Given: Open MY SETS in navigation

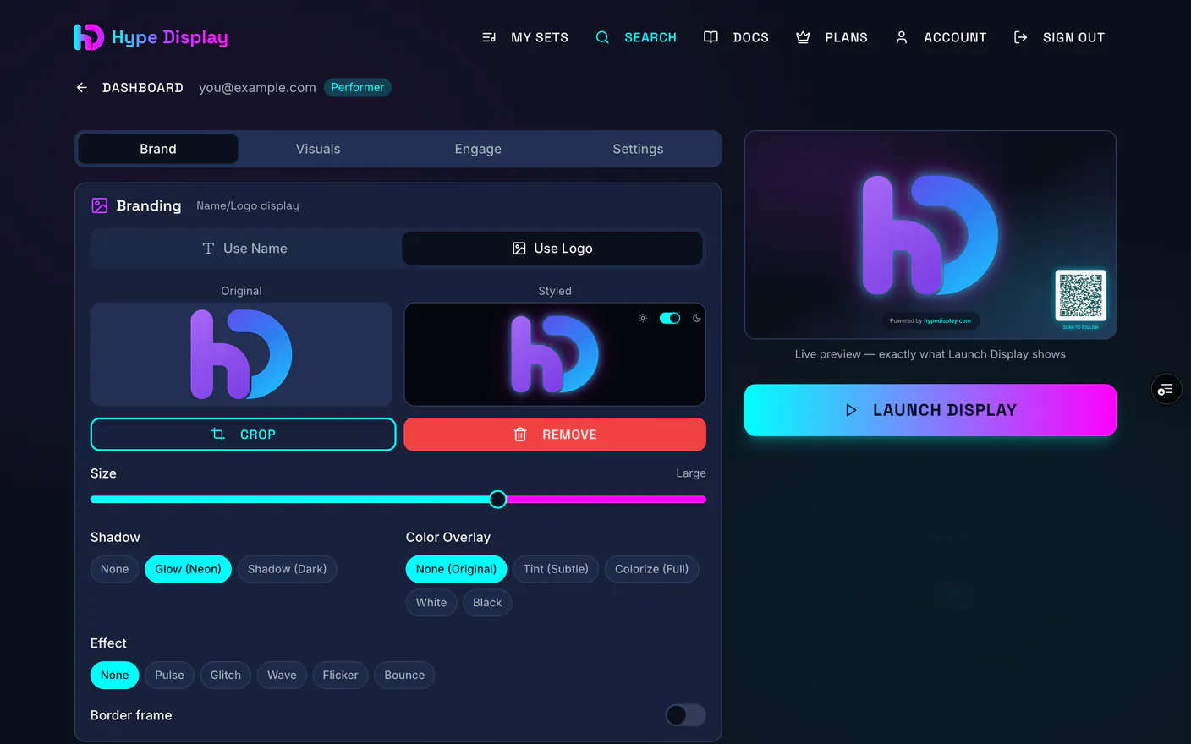Looking at the screenshot, I should tap(540, 37).
